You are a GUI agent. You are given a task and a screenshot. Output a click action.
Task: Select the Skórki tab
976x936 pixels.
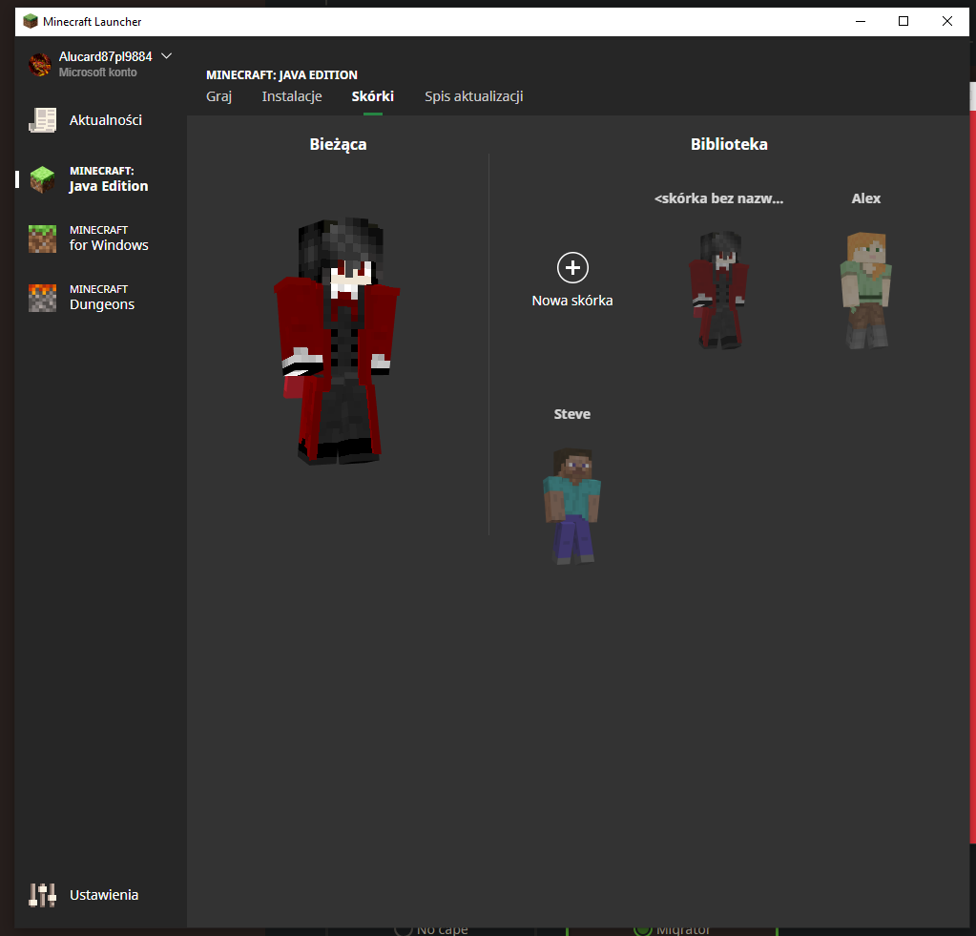(373, 96)
